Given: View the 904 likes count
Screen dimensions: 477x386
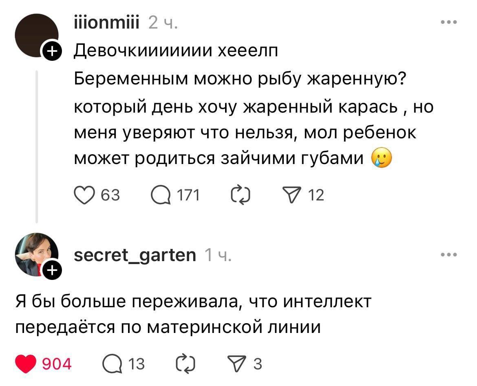Looking at the screenshot, I should coord(56,364).
